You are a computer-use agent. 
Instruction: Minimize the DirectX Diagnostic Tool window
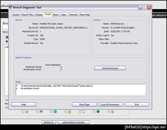pos(140,8)
